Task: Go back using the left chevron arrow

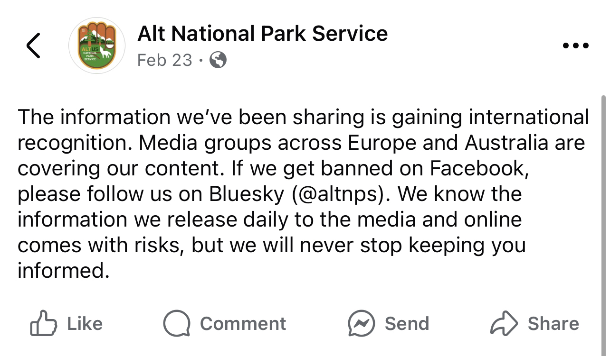Action: (x=33, y=46)
